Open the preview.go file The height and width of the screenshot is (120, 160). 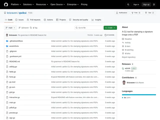click(x=13, y=113)
